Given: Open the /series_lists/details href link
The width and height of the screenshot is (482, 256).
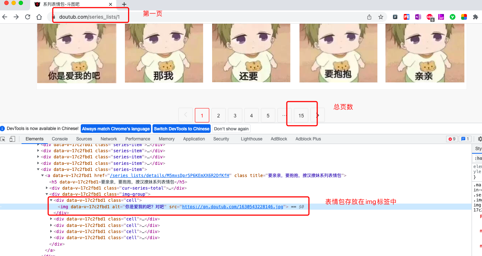Looking at the screenshot, I should tap(169, 176).
